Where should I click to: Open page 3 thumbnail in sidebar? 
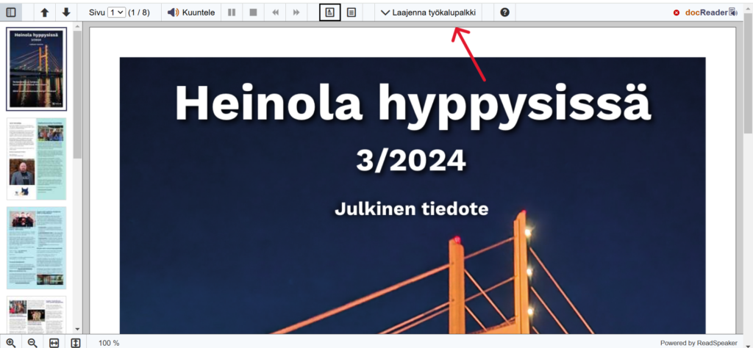[x=37, y=248]
